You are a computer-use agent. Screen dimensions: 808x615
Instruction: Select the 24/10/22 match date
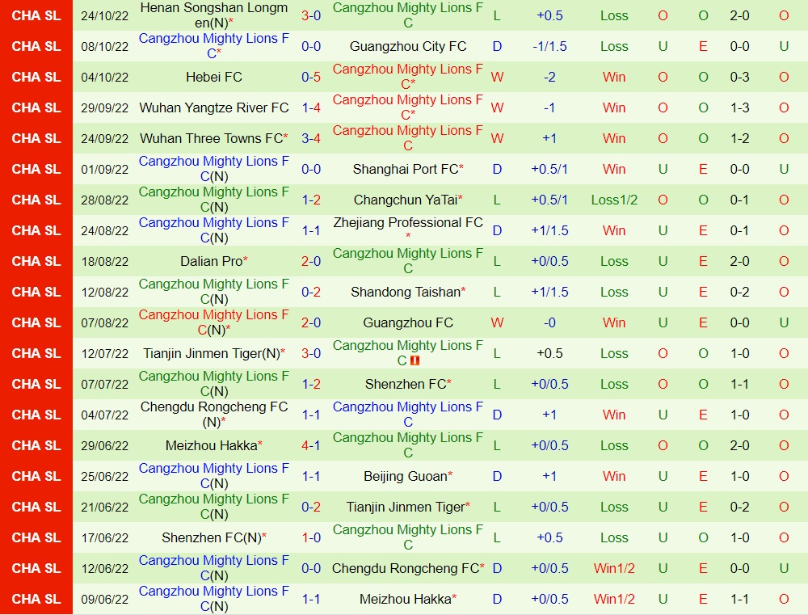coord(103,15)
